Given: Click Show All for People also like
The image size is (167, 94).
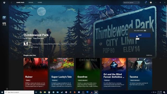Looking at the screenshot, I should [149, 55].
